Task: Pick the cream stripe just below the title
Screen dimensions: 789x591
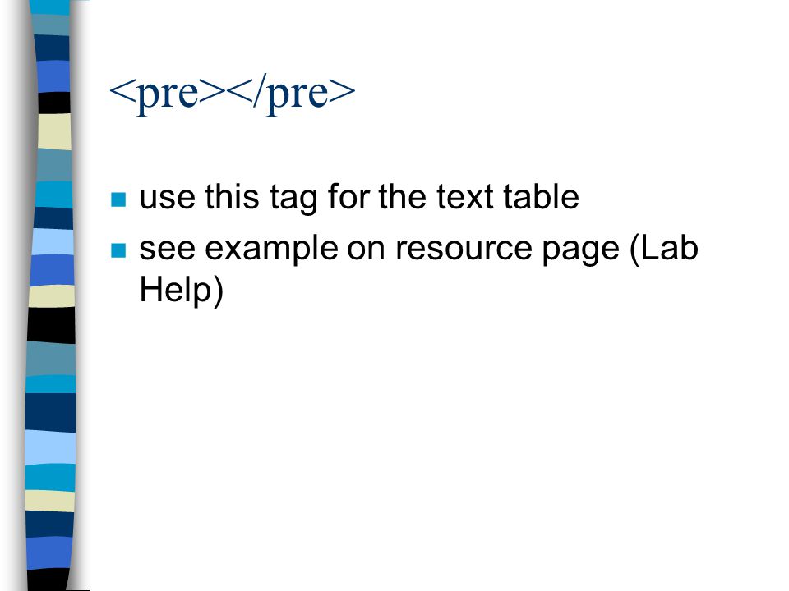Action: [54, 131]
